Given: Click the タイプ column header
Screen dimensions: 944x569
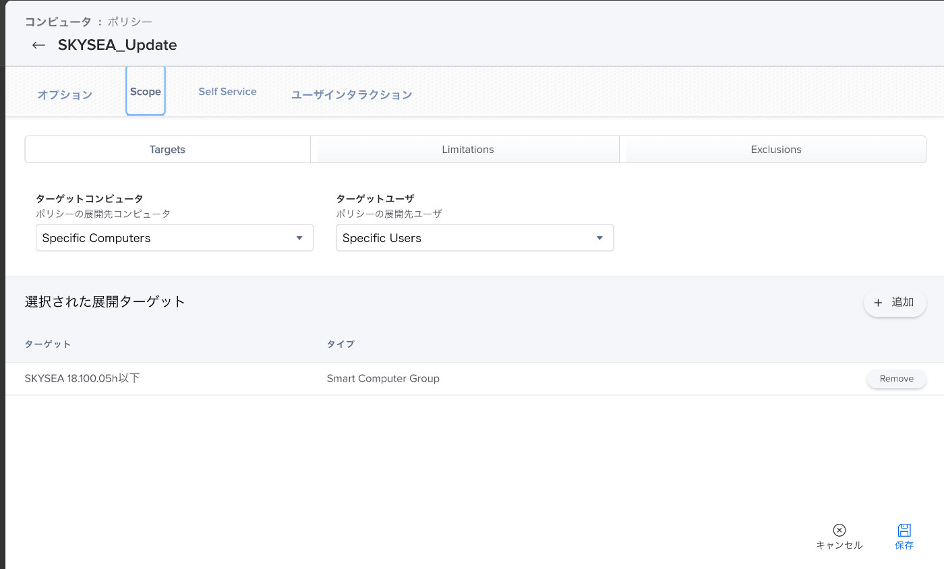Looking at the screenshot, I should coord(341,344).
